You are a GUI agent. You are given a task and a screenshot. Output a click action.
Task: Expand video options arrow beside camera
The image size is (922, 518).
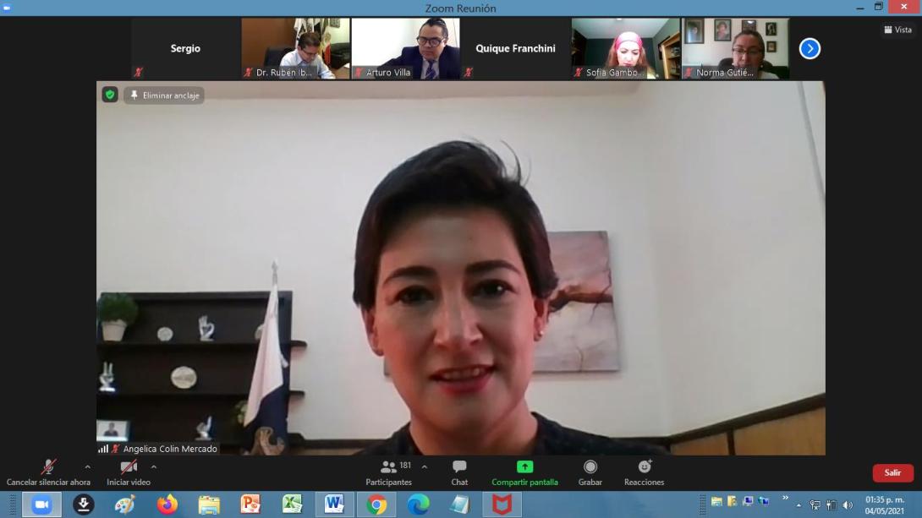point(153,466)
